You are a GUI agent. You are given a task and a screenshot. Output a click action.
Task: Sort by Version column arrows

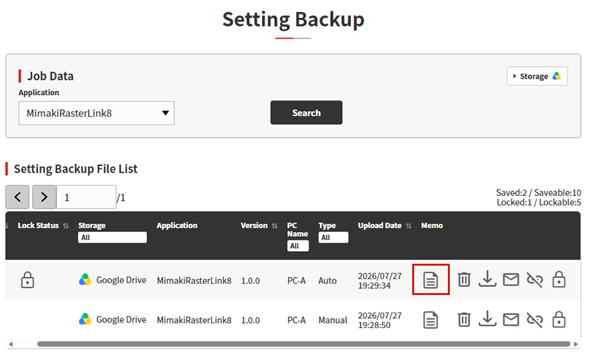(x=274, y=226)
